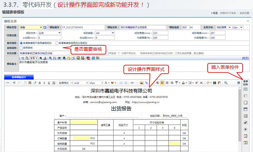This screenshot has width=253, height=152.
Task: Click the 模板名称 text field
Action: coord(143,27)
